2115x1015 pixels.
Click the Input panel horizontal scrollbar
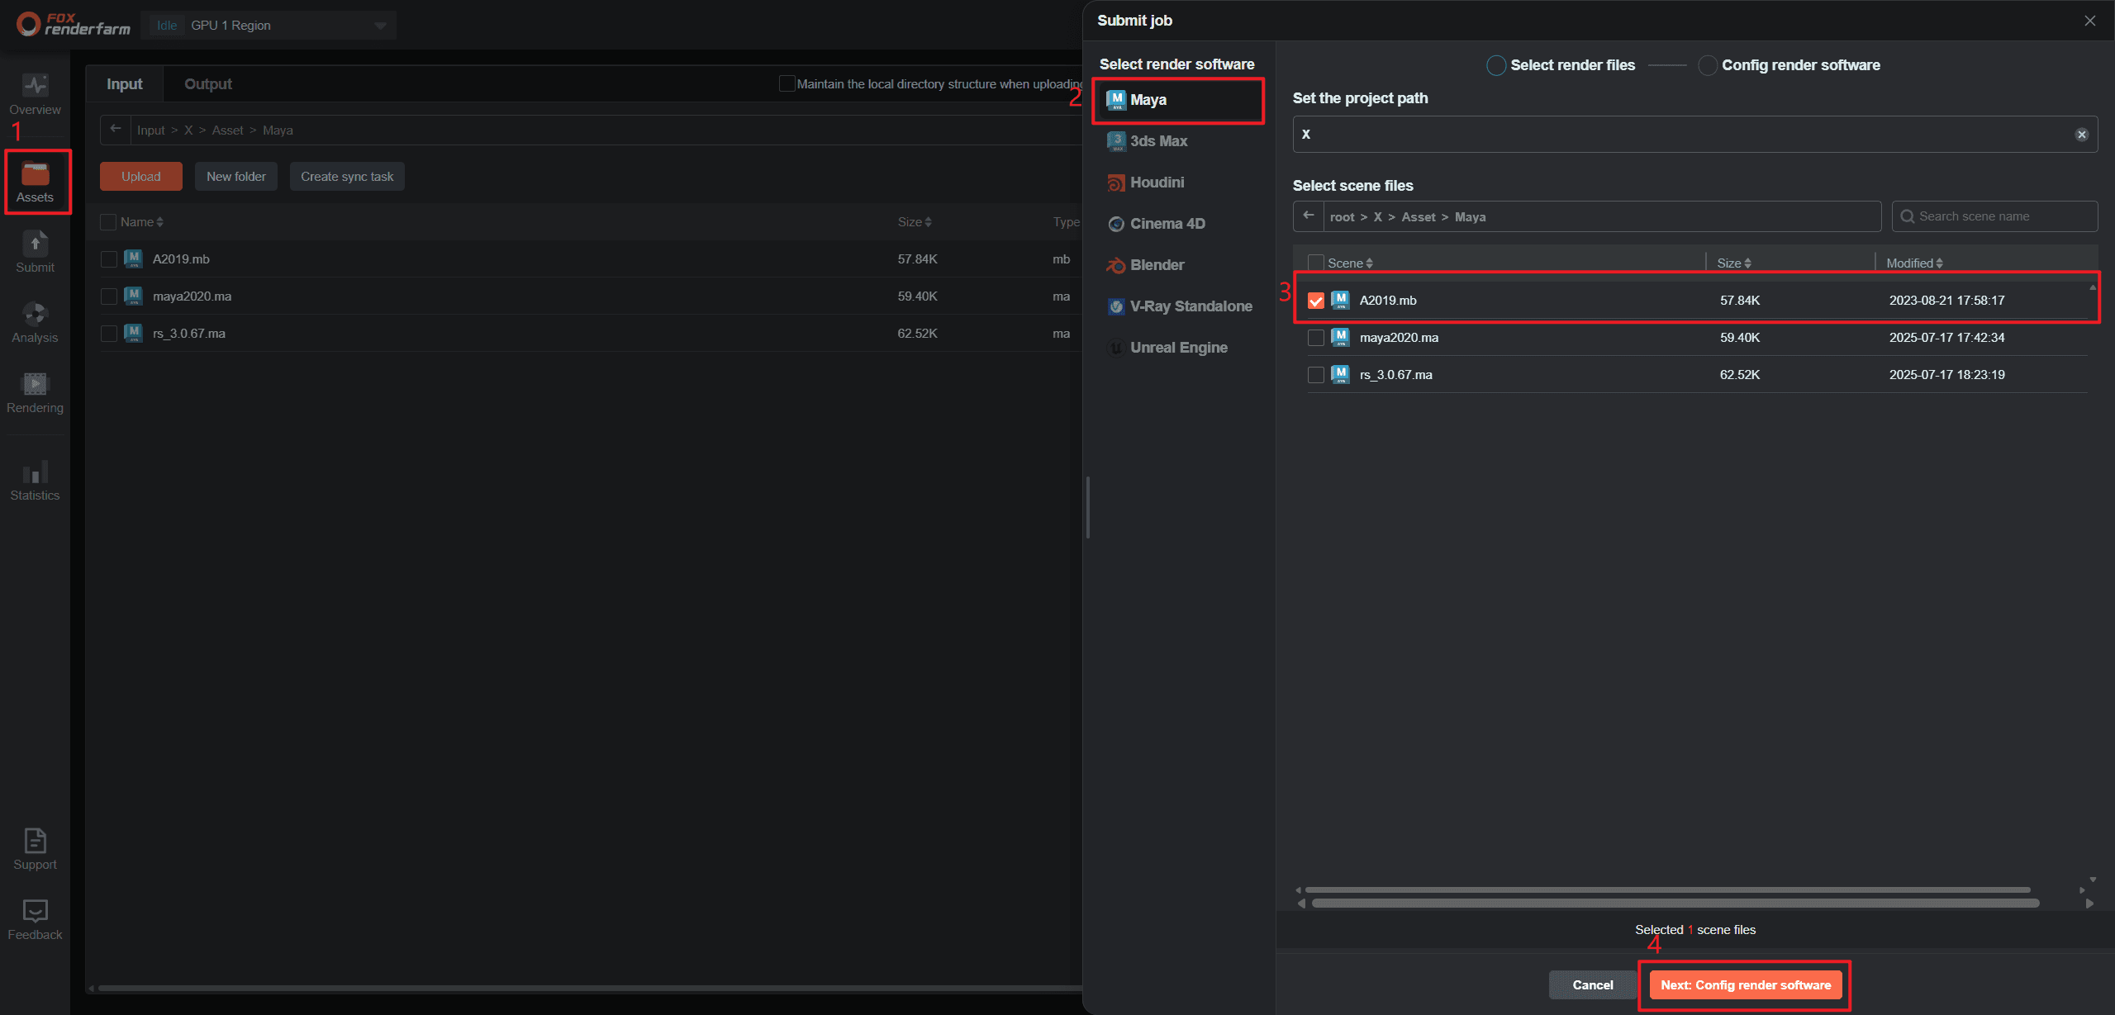589,988
